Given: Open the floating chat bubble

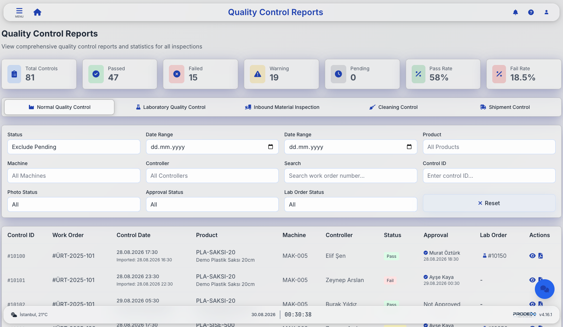Looking at the screenshot, I should 544,289.
